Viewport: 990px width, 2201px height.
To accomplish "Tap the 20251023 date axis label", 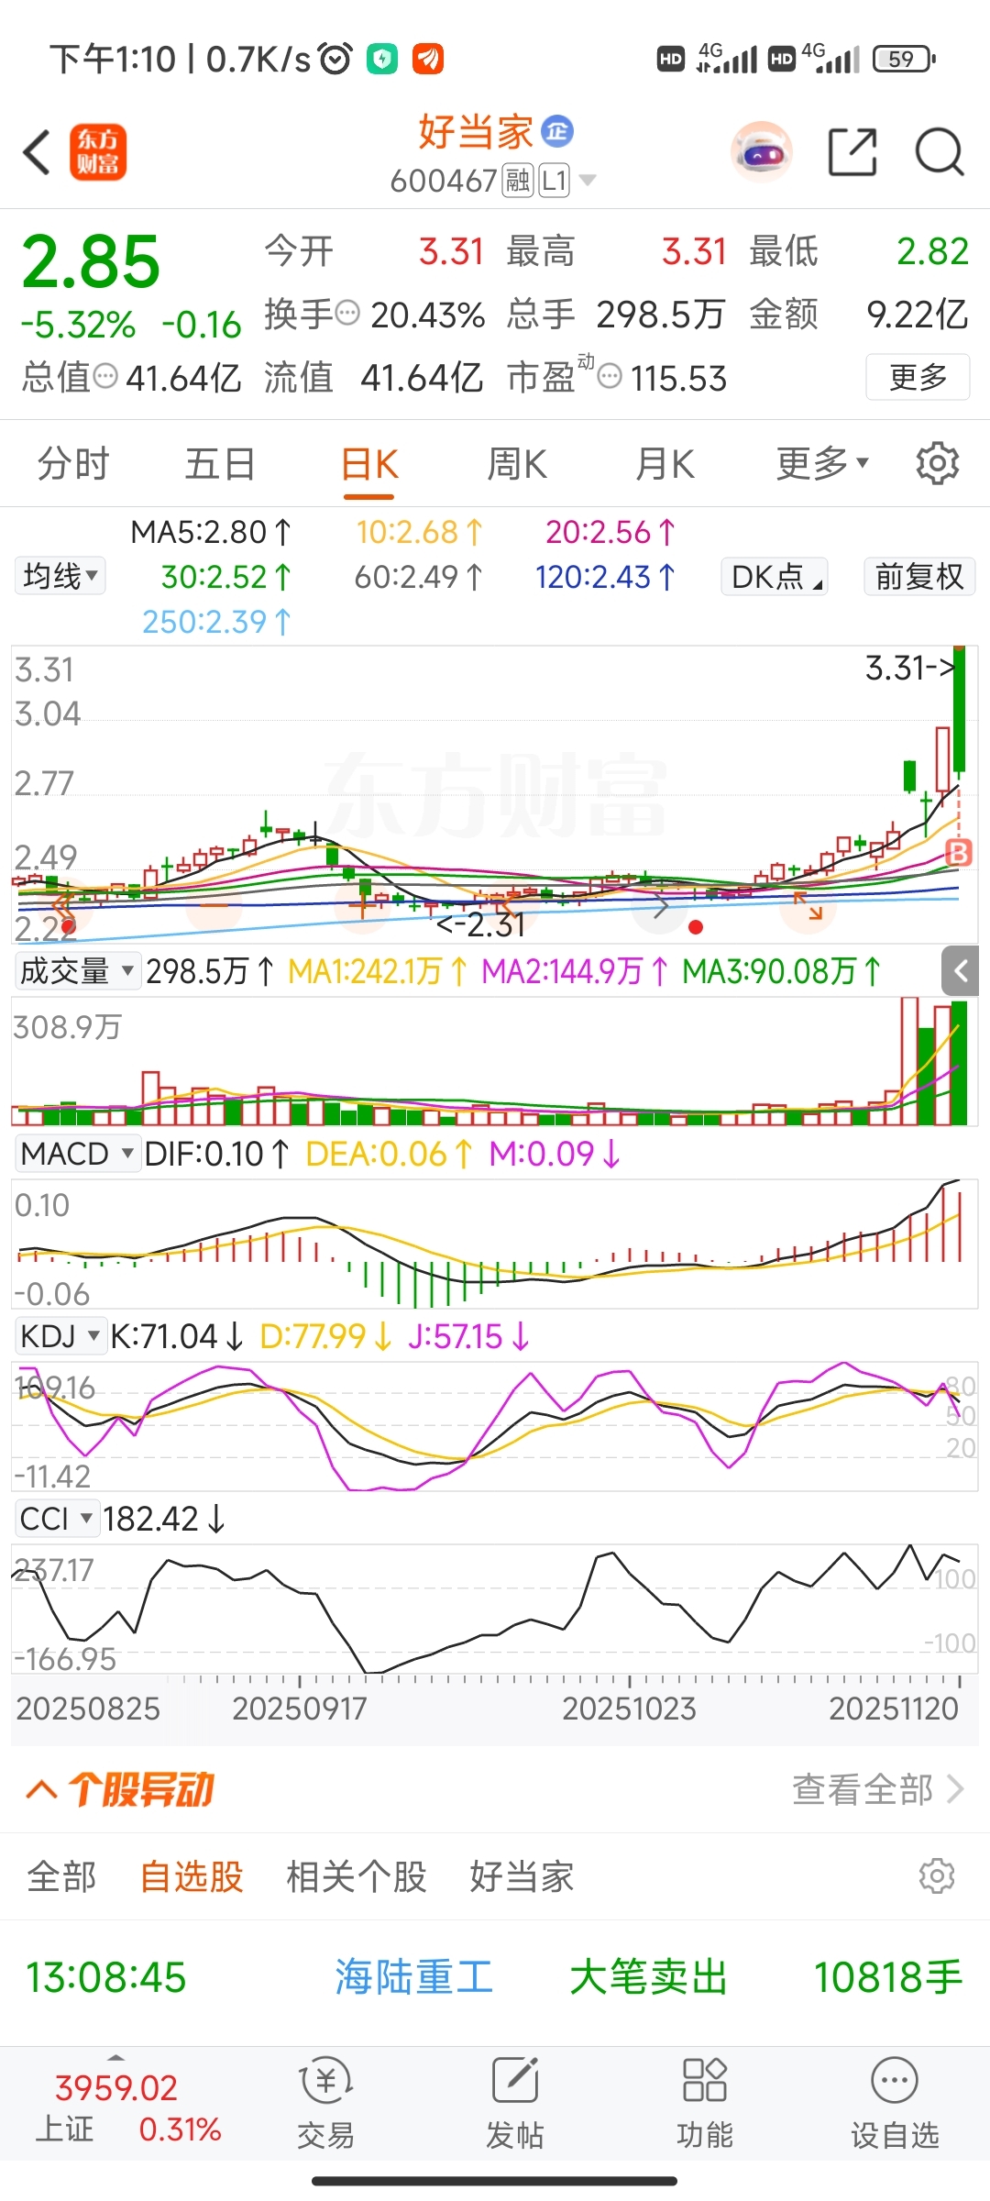I will tap(629, 1709).
